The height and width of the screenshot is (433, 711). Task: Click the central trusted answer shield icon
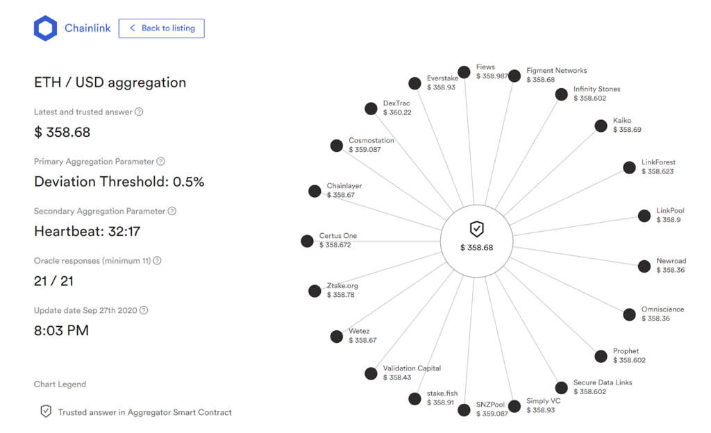coord(476,230)
